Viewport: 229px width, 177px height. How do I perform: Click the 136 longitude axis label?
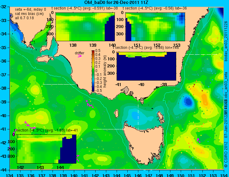coord(31,175)
